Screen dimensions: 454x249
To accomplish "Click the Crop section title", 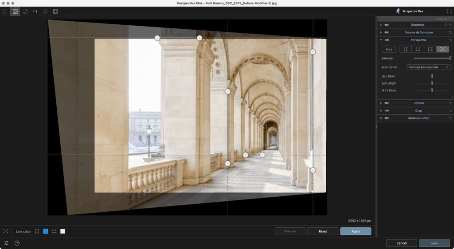I will (x=419, y=110).
